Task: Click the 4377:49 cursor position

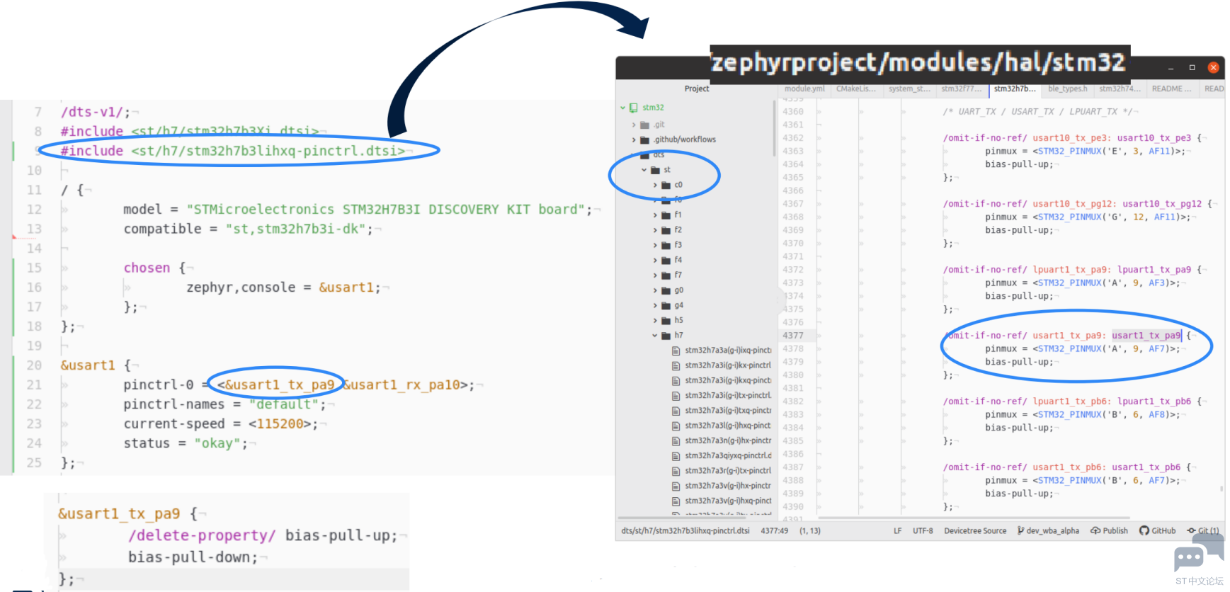Action: [775, 530]
